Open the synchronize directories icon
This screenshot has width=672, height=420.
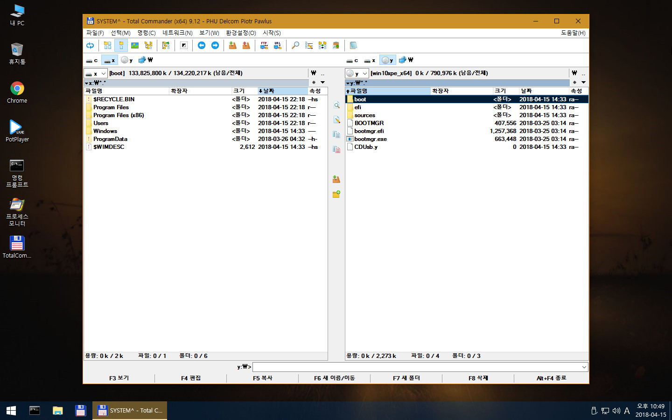pos(322,45)
